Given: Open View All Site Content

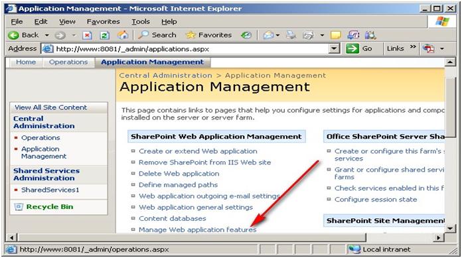Looking at the screenshot, I should (x=50, y=107).
